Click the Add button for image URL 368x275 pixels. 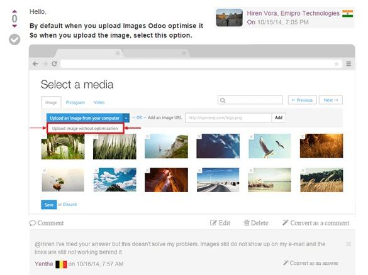click(x=279, y=117)
